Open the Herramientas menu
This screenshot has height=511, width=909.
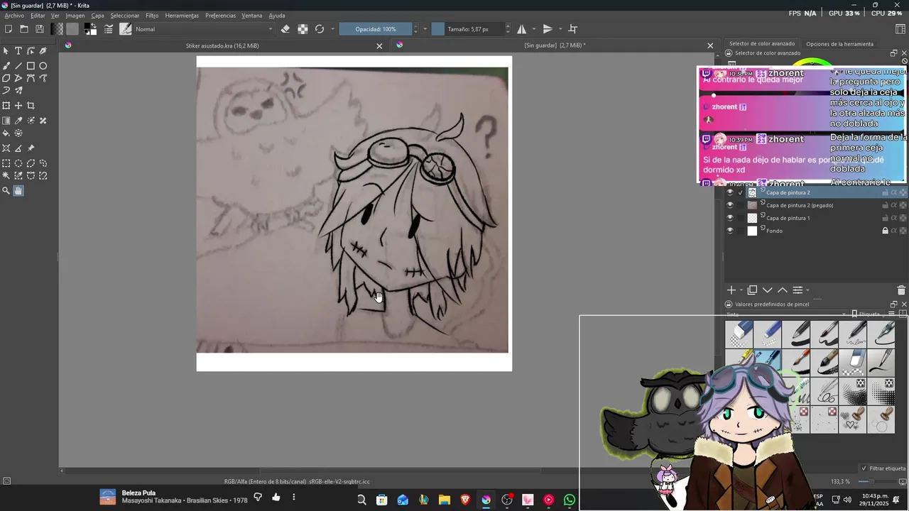182,16
